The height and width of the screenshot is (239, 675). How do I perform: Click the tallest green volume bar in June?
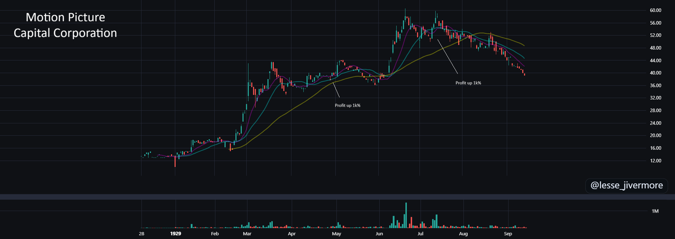[x=406, y=215]
